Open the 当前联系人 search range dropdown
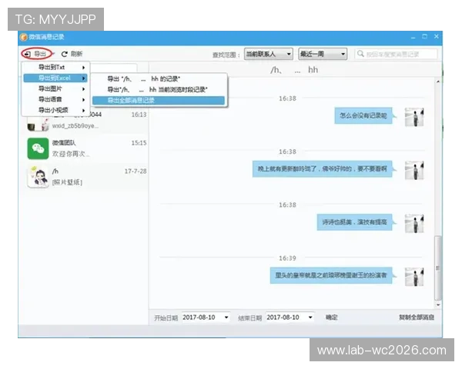 pyautogui.click(x=269, y=54)
